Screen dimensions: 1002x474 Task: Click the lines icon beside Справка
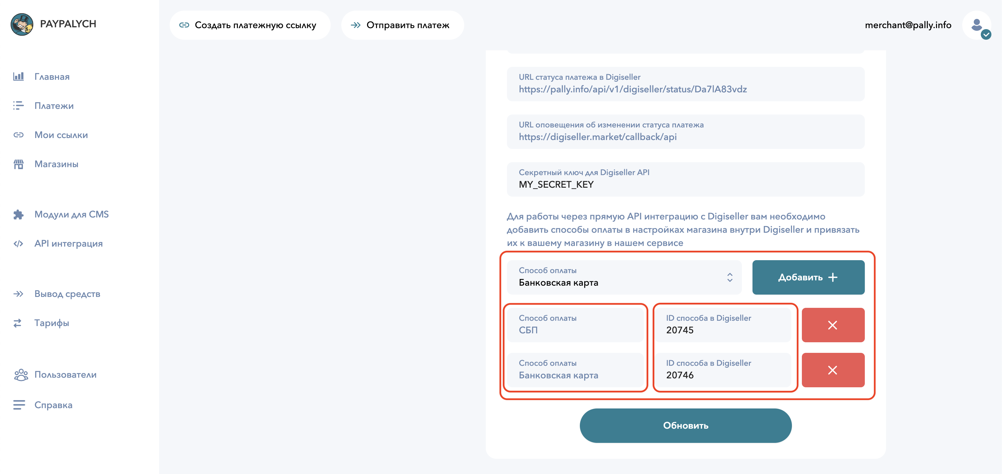[19, 405]
